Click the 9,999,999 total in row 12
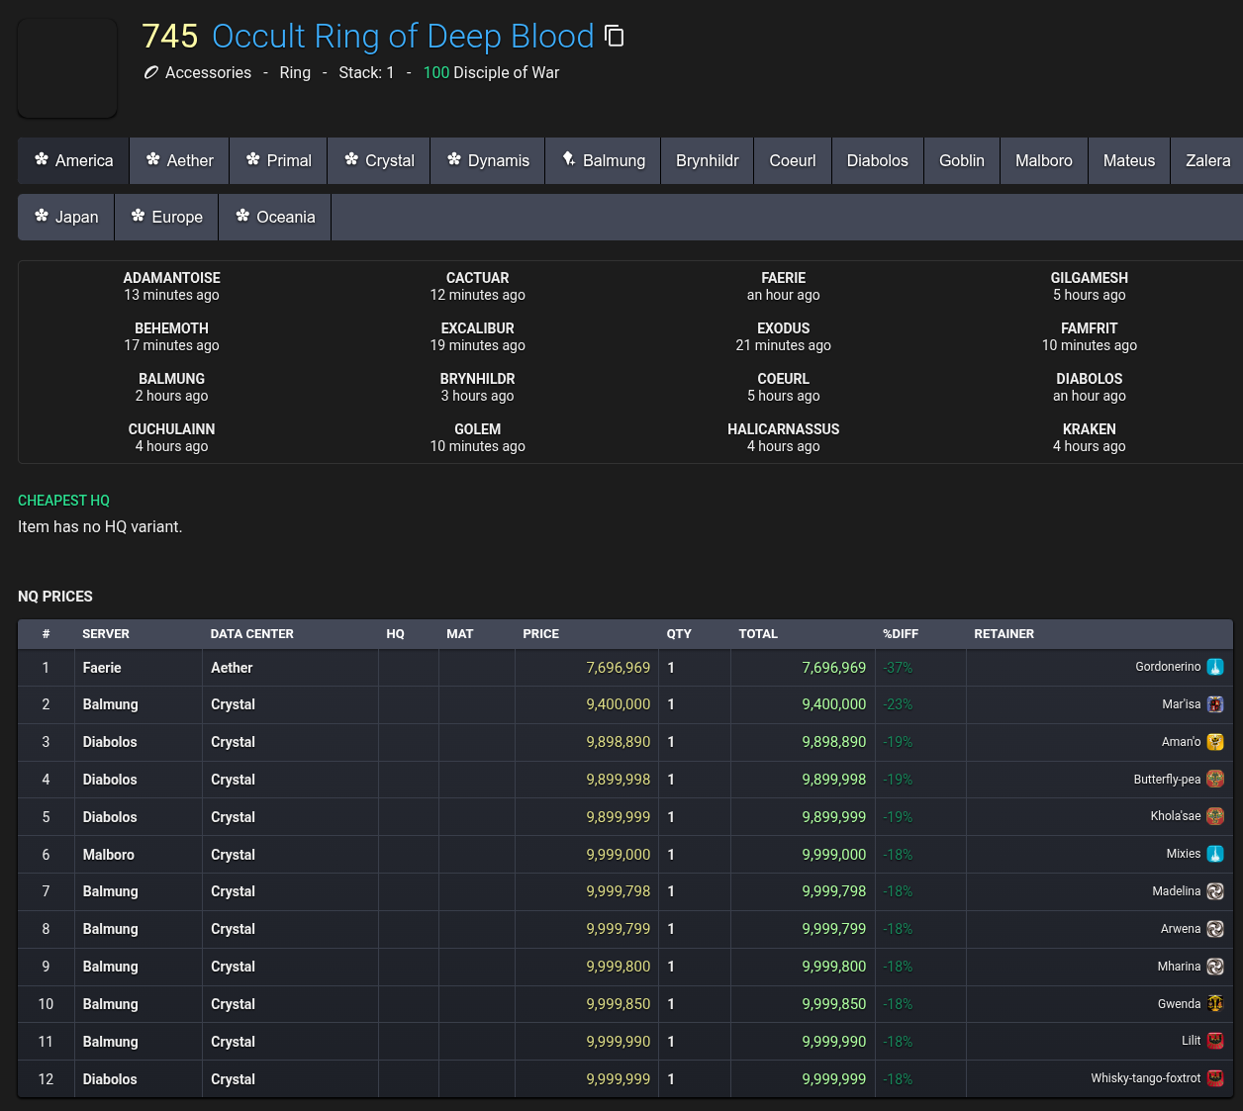Image resolution: width=1243 pixels, height=1111 pixels. pos(834,1079)
